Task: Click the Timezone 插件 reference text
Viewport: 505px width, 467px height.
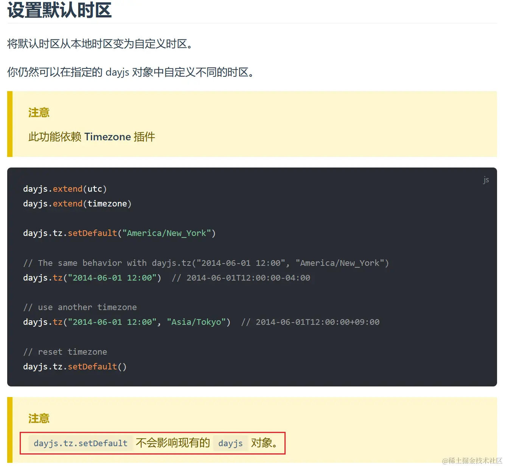Action: [120, 137]
